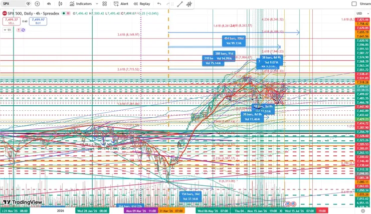Open the Indicators menu

[81, 4]
